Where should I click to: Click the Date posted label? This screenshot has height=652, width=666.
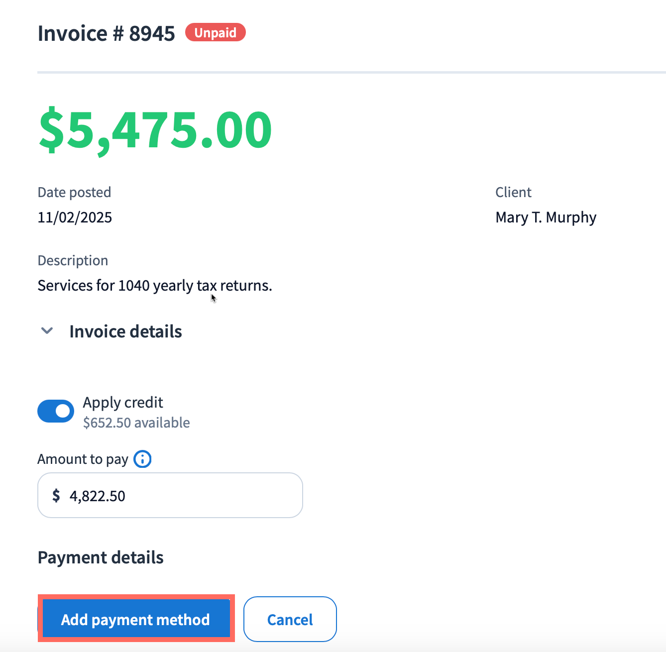(74, 192)
